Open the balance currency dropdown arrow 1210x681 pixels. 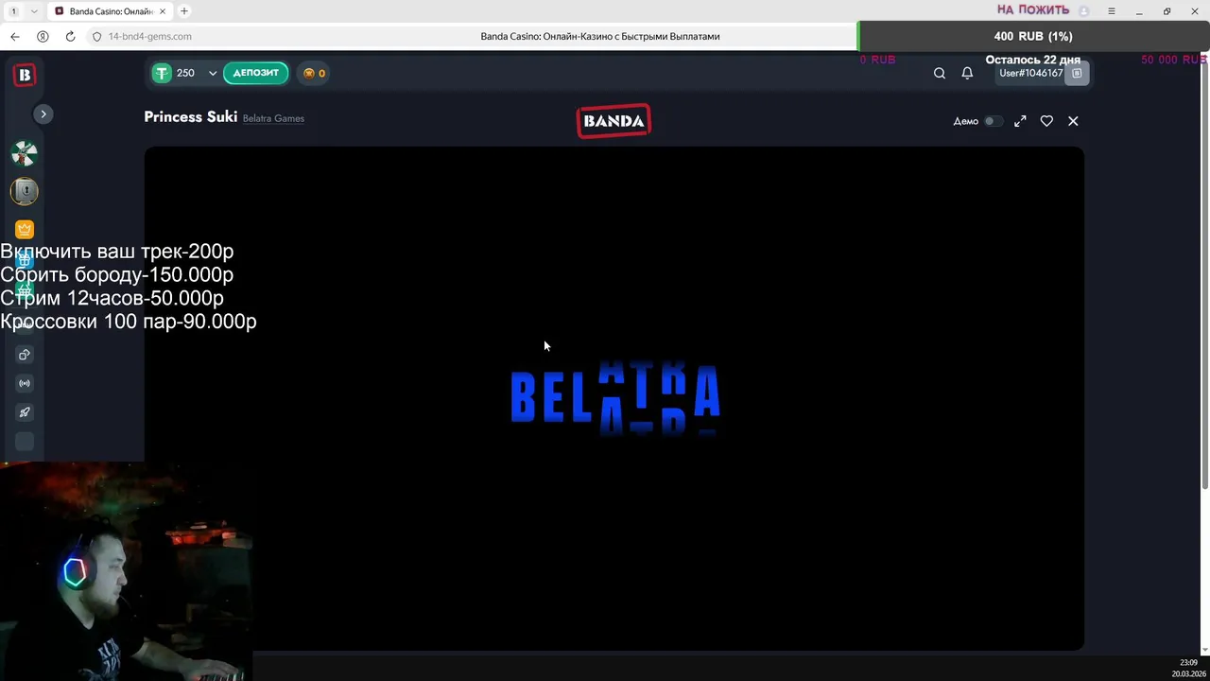click(x=213, y=73)
